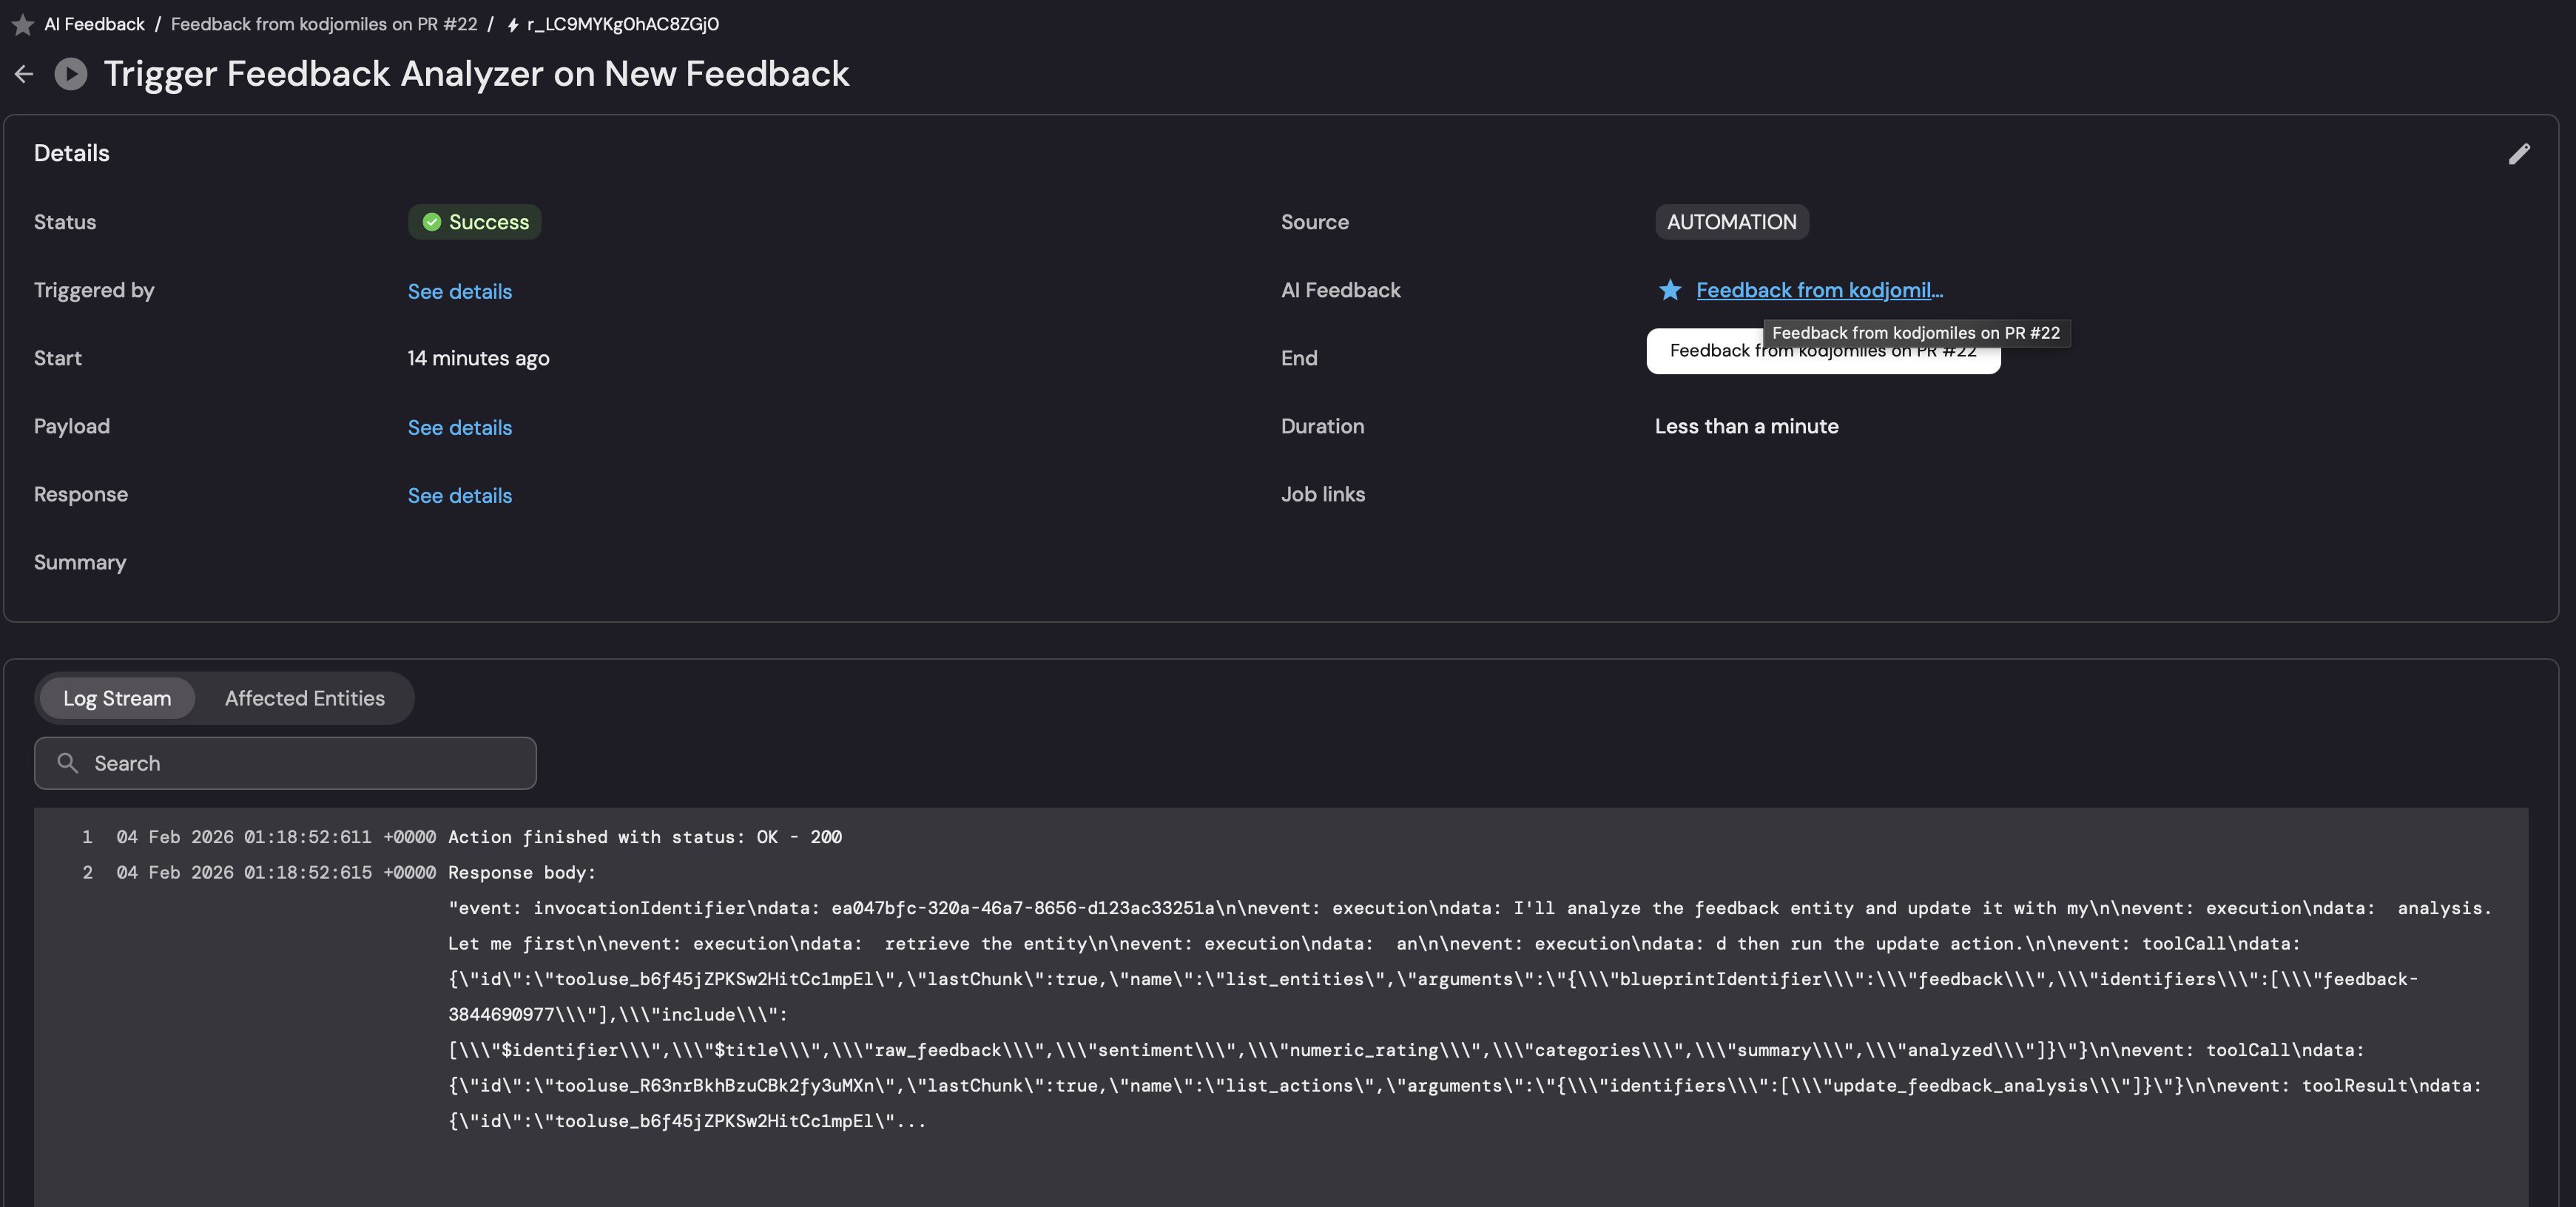The height and width of the screenshot is (1207, 2576).
Task: Click the star icon in breadcrumb
Action: (x=22, y=24)
